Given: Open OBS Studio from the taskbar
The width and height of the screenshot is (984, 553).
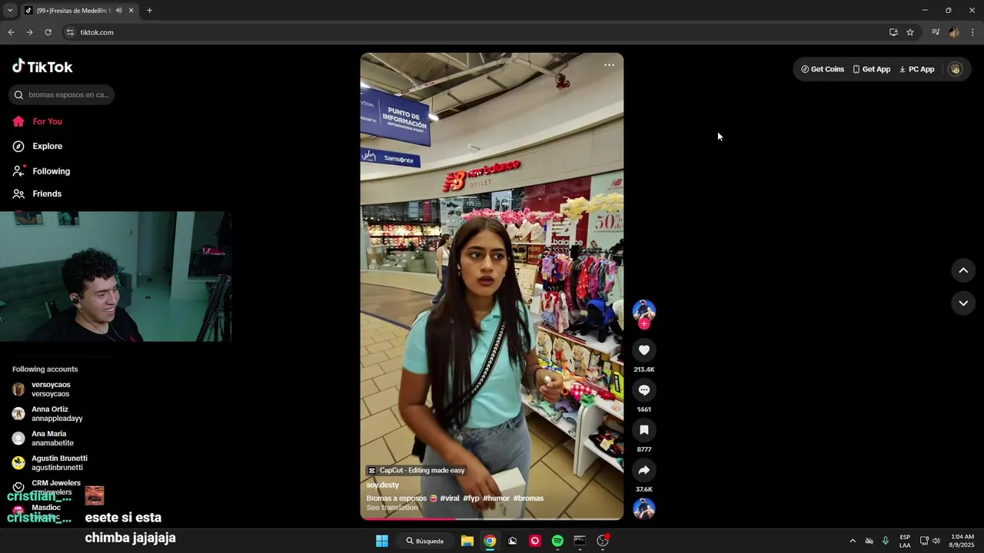Looking at the screenshot, I should [x=603, y=541].
